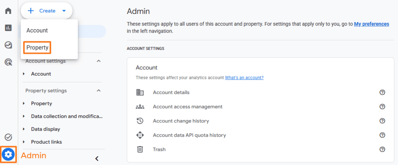Click the Account change history clock icon
Image resolution: width=398 pixels, height=165 pixels.
point(140,121)
